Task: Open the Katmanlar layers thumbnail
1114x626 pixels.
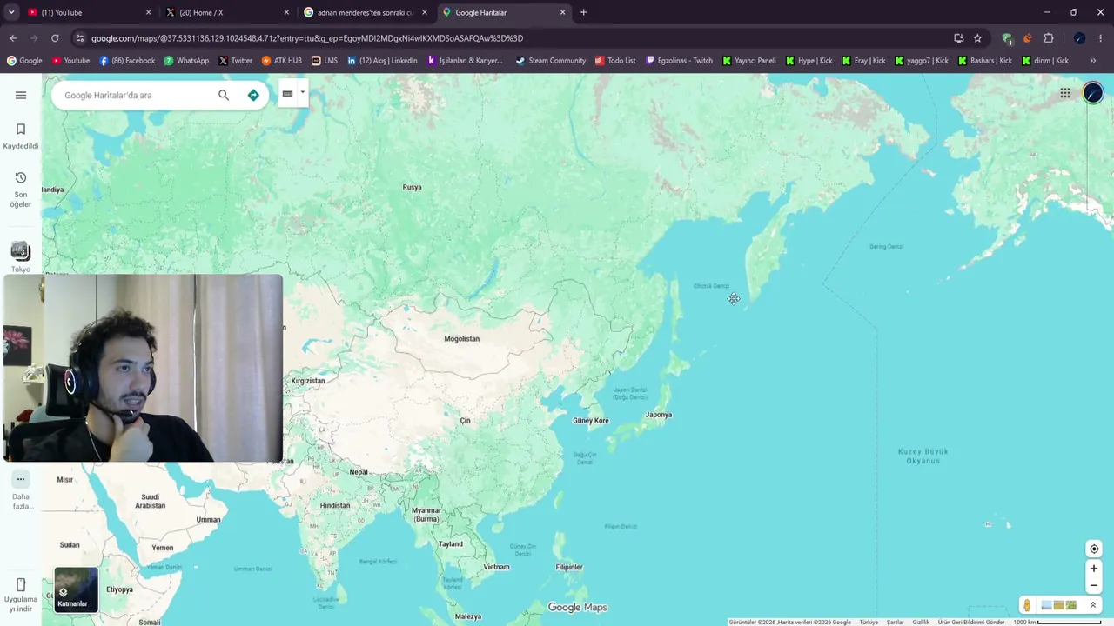Action: point(76,589)
